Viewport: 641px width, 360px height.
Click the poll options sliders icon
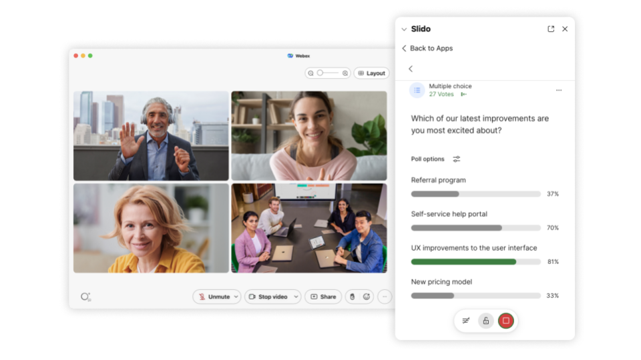tap(456, 159)
